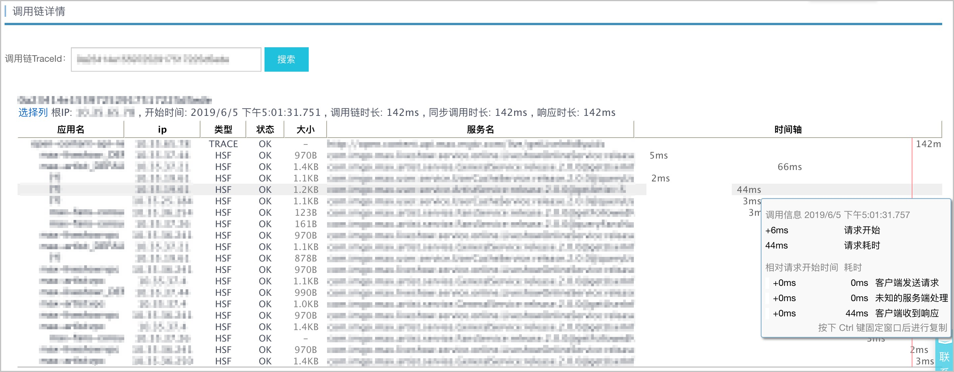954x372 pixels.
Task: Click 客户端收到响应 row in popup
Action: (857, 313)
